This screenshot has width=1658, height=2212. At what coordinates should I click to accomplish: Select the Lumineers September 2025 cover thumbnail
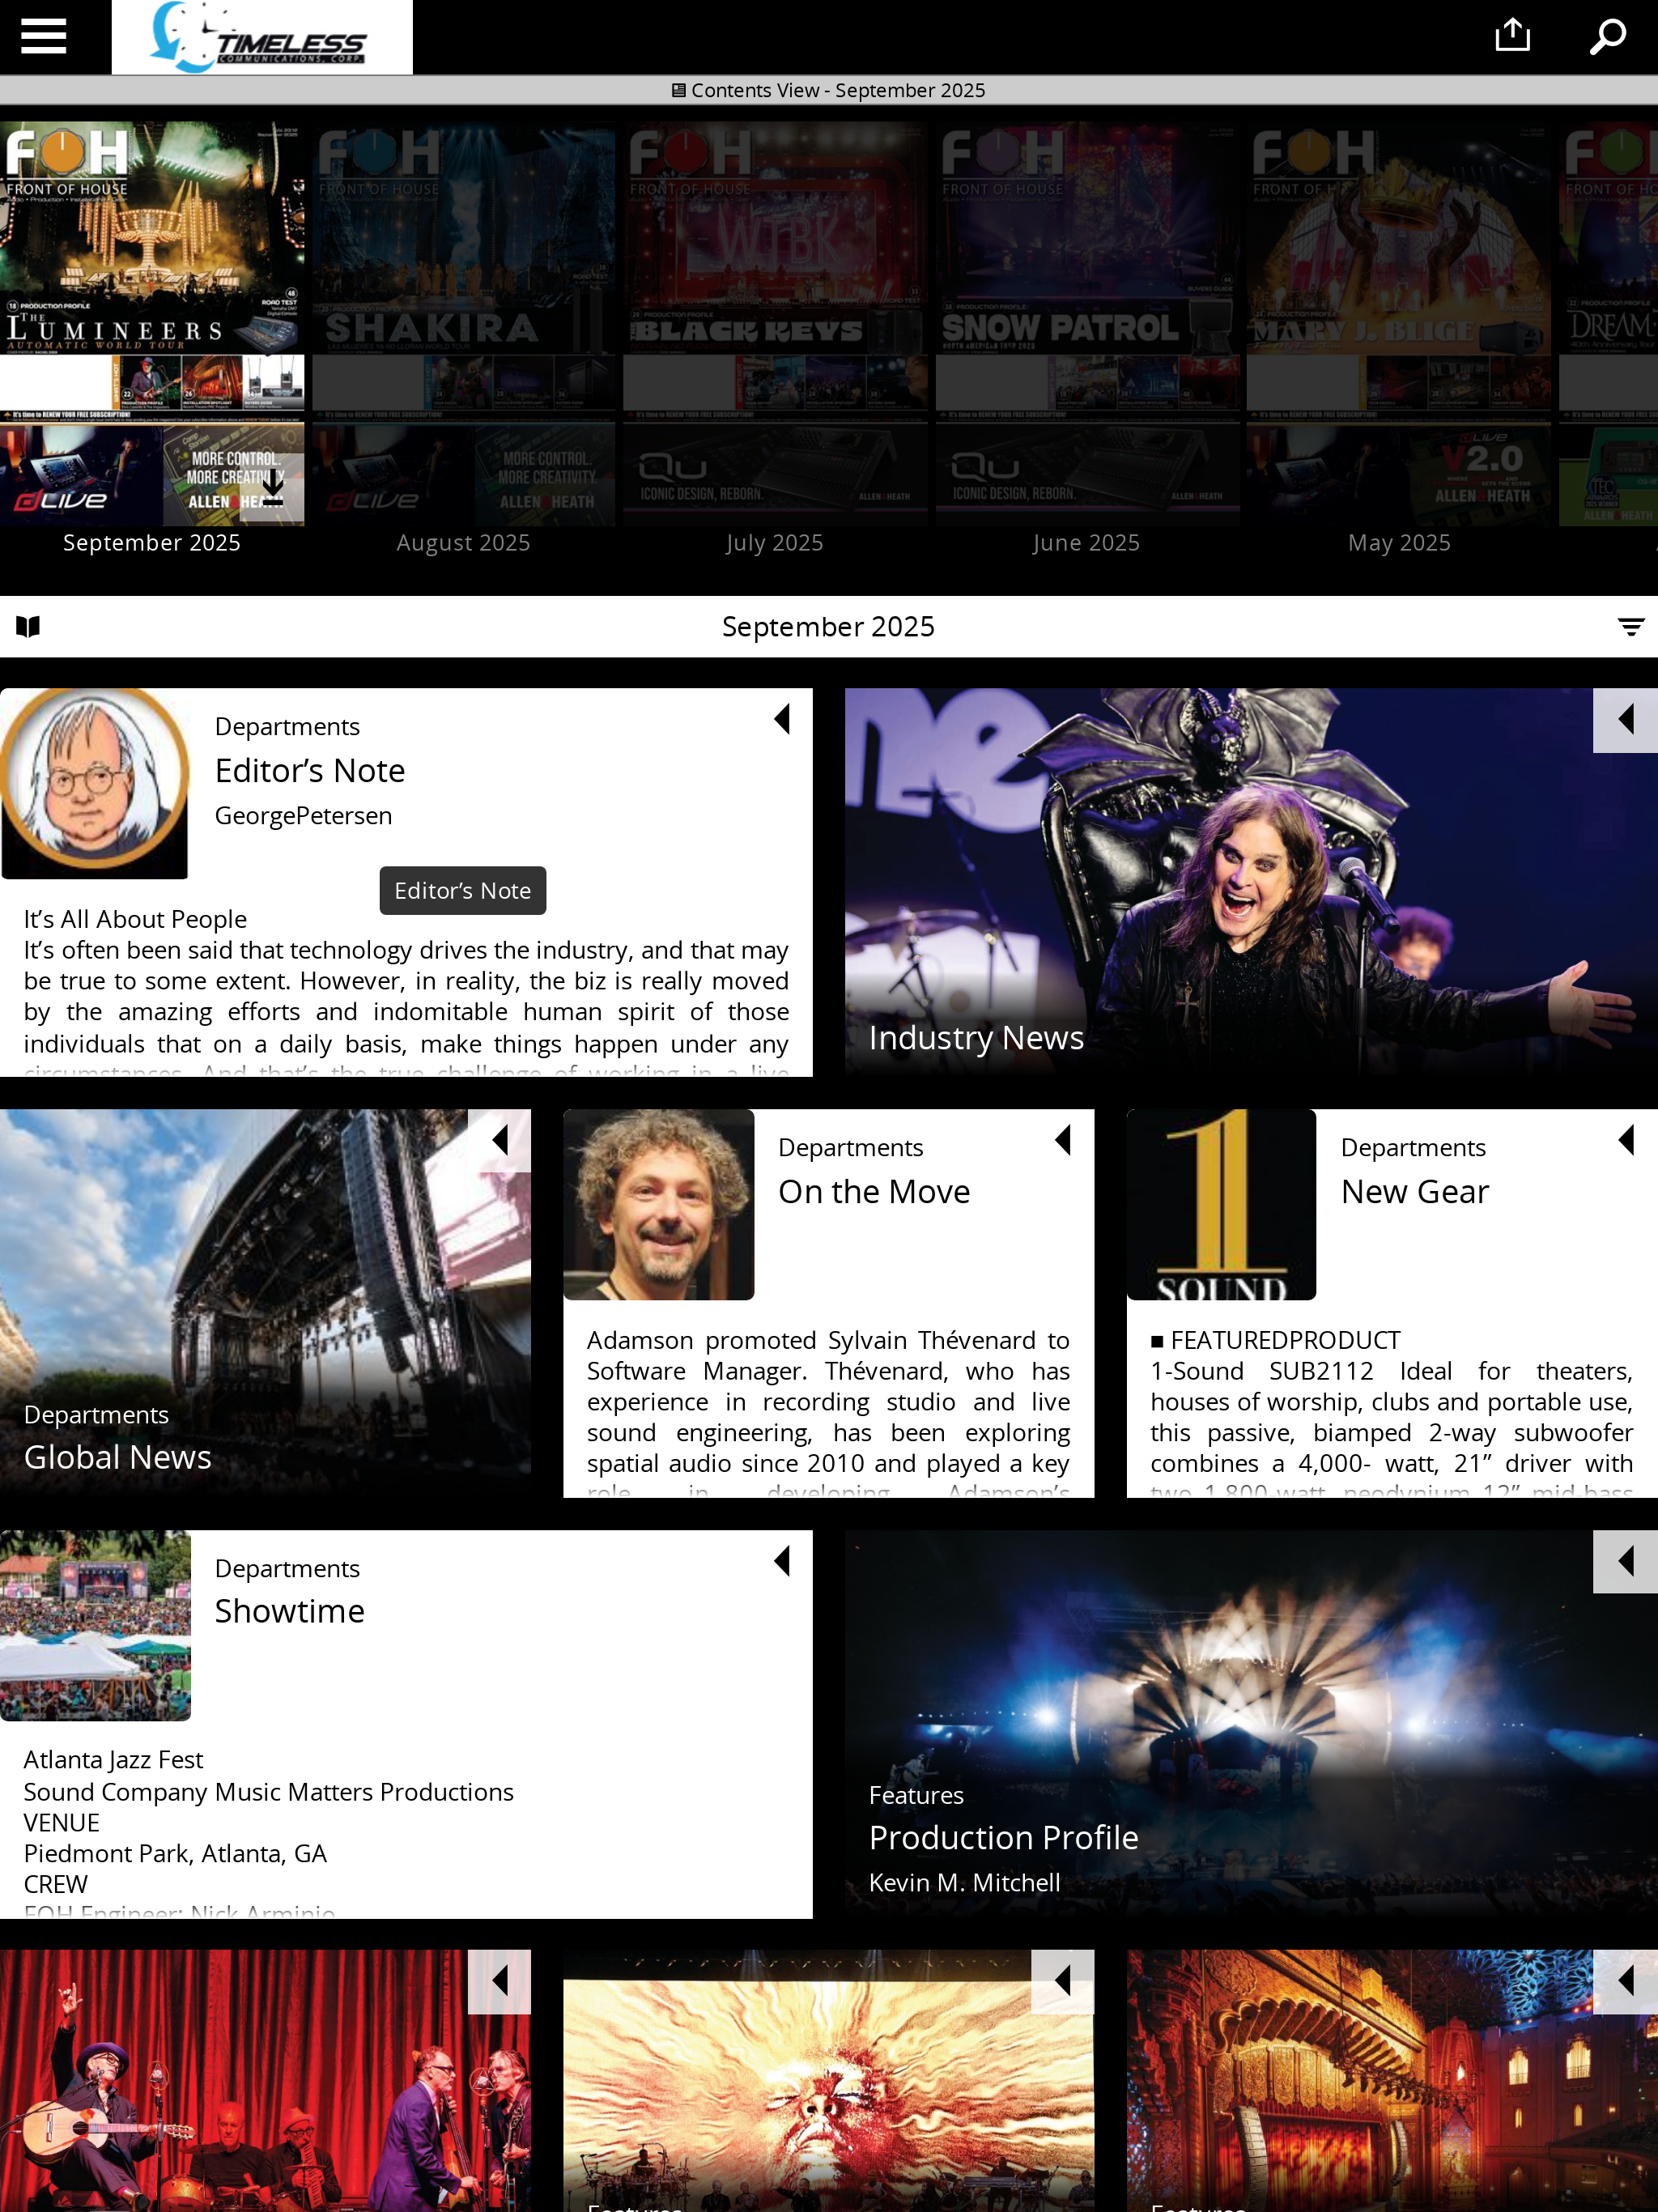click(152, 324)
